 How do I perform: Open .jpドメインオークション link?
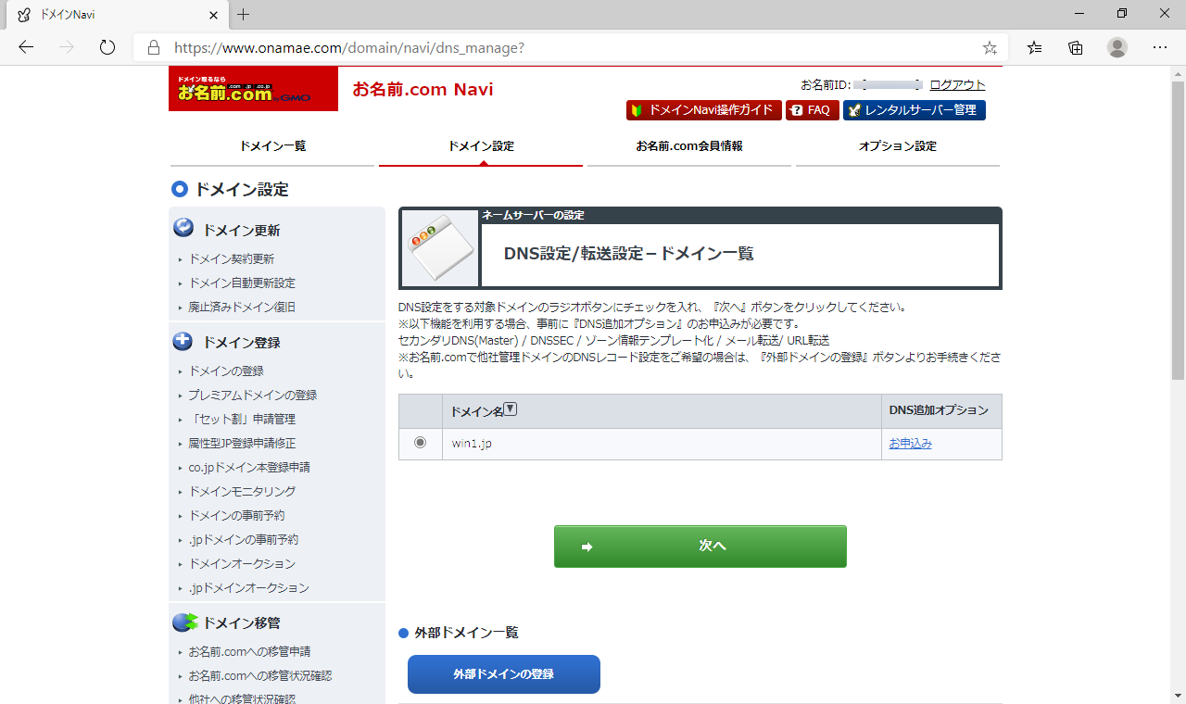point(249,588)
